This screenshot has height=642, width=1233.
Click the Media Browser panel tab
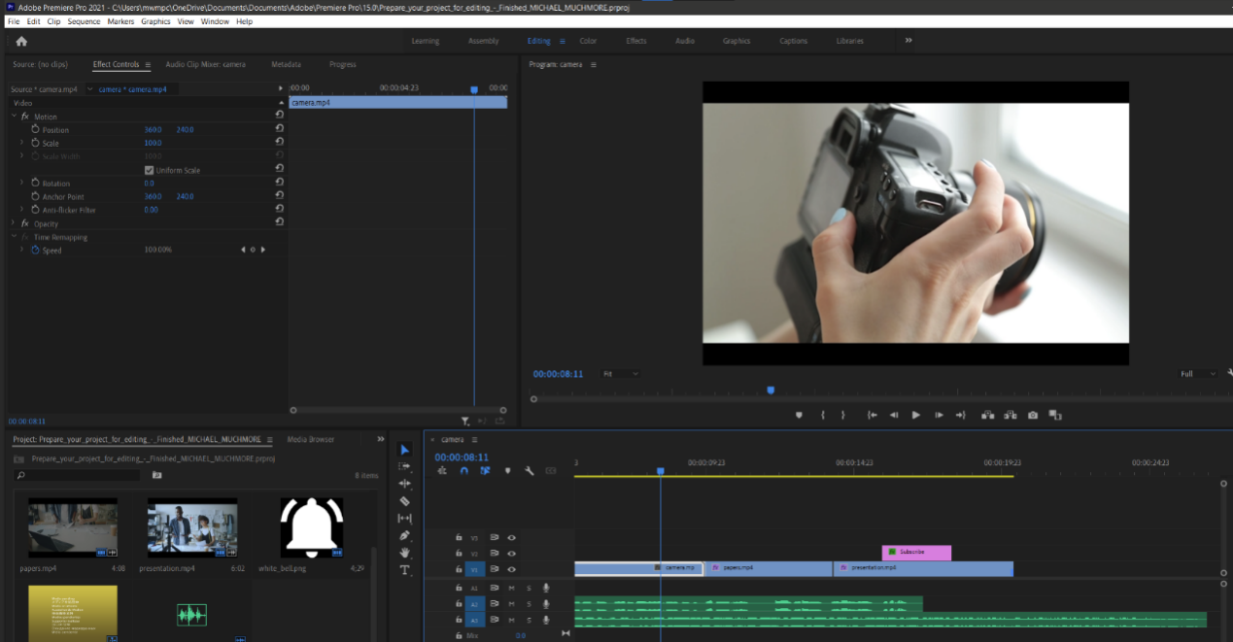pos(310,439)
